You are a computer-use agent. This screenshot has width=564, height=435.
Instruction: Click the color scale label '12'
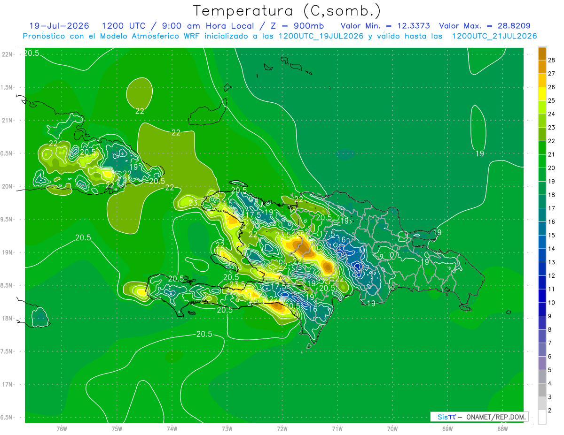click(552, 276)
